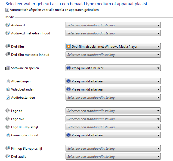Click the Dvd-film disc icon

[x=8, y=46]
